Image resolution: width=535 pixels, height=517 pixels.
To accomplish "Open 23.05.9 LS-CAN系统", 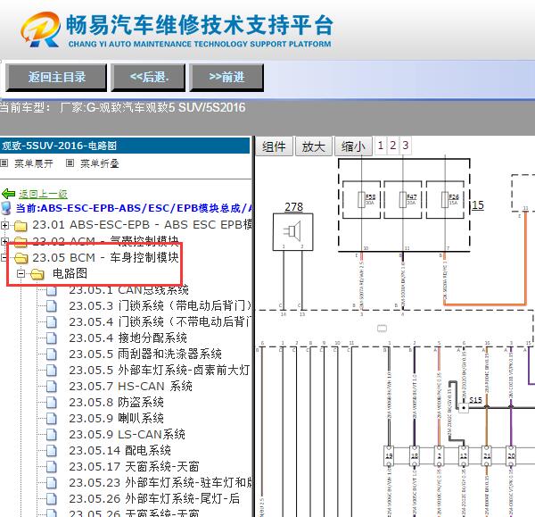I will 127,434.
